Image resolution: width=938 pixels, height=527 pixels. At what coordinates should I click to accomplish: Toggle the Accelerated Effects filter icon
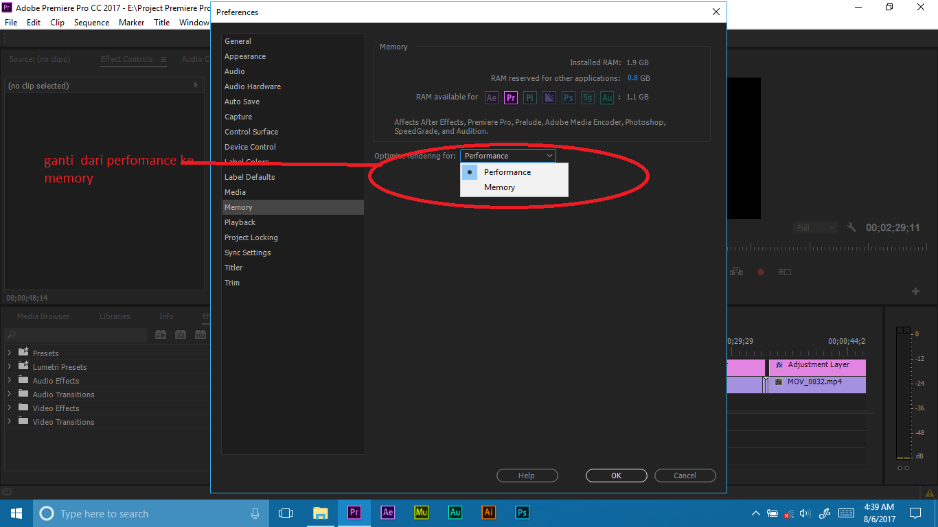pyautogui.click(x=161, y=335)
